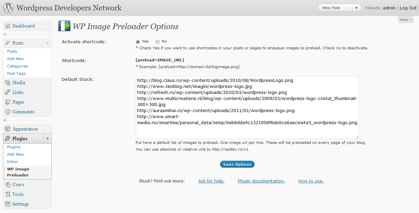
Task: Click the Appearance menu icon
Action: click(8, 129)
